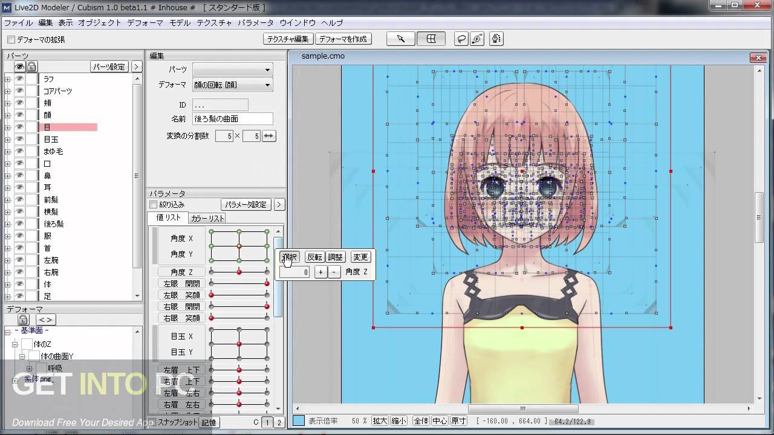Click the 全体 fit view button
This screenshot has width=774, height=435.
pos(421,421)
